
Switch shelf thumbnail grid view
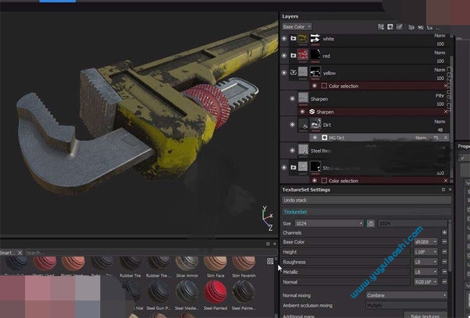270,262
